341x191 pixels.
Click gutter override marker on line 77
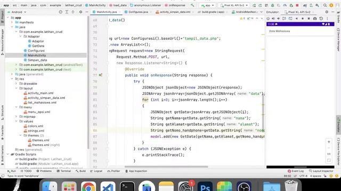point(101,75)
